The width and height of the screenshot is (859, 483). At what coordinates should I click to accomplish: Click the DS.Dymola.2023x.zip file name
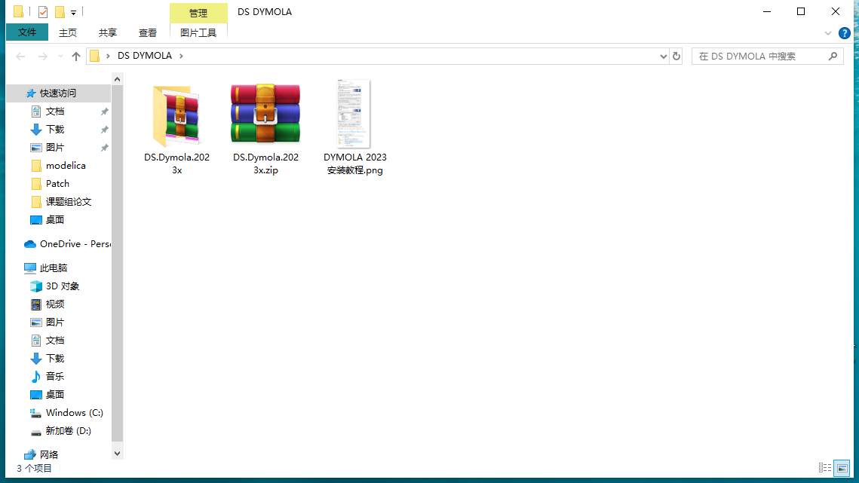(265, 164)
